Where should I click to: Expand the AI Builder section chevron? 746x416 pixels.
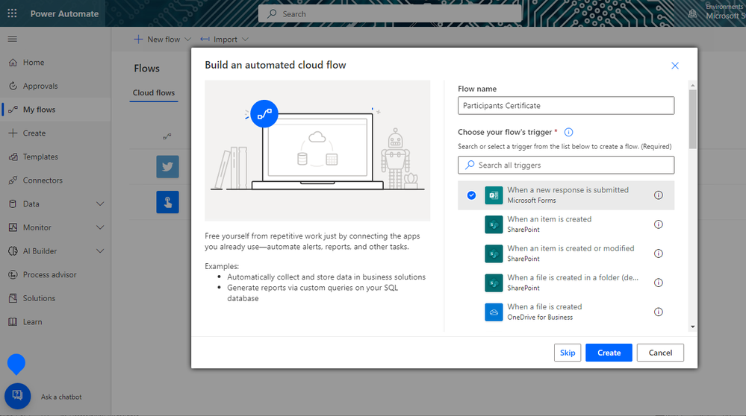[100, 250]
